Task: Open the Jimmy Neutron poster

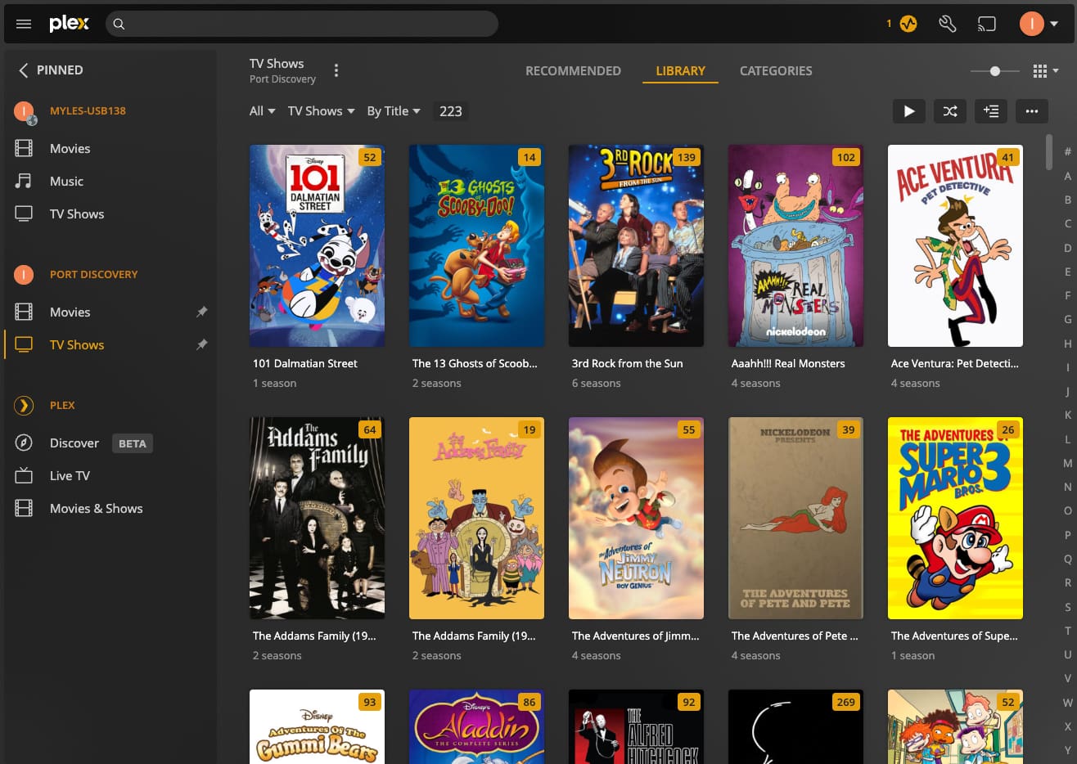Action: coord(636,518)
